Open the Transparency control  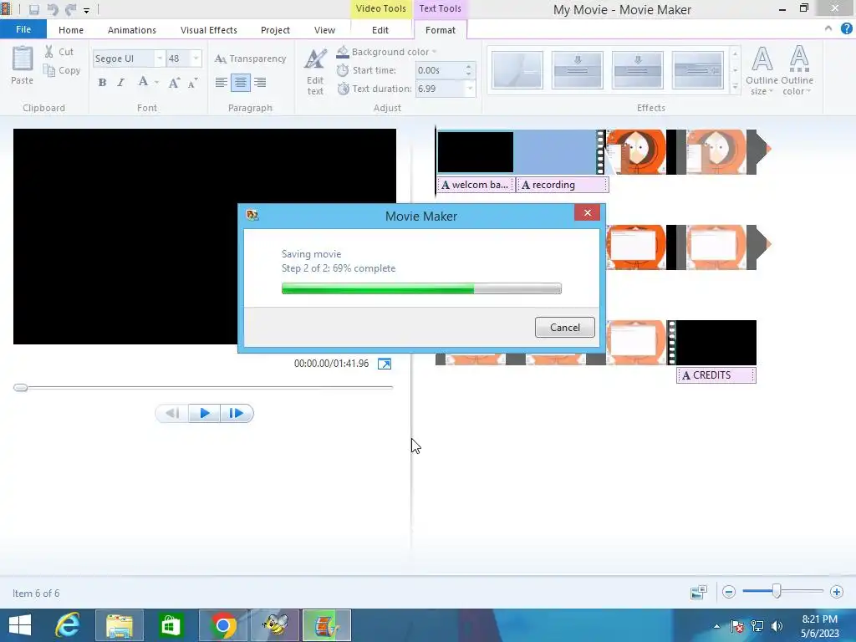point(251,59)
